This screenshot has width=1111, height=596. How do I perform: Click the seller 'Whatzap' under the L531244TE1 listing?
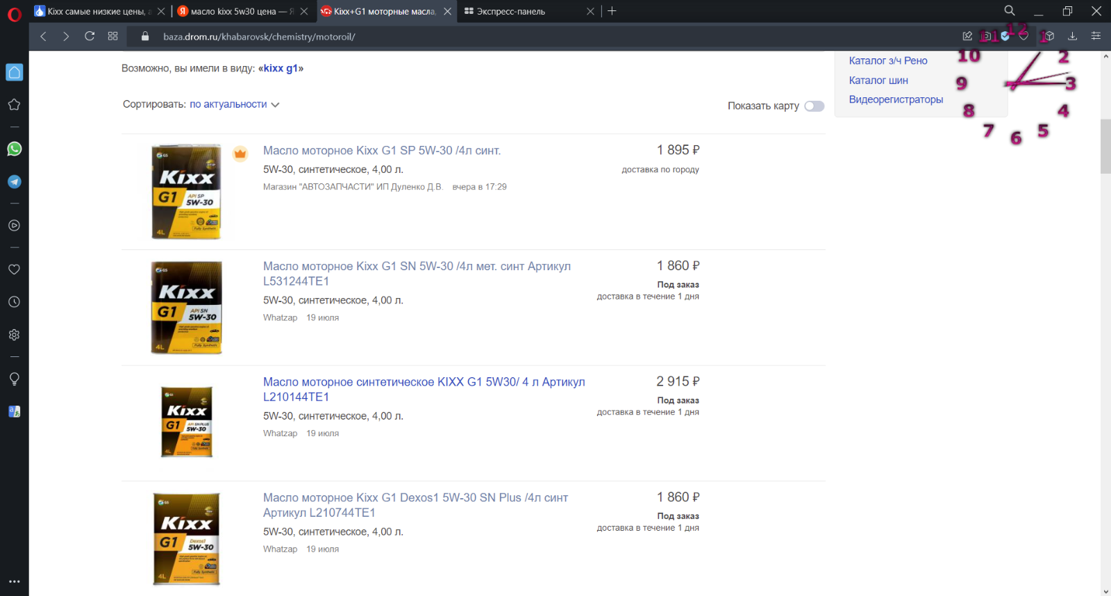[280, 317]
